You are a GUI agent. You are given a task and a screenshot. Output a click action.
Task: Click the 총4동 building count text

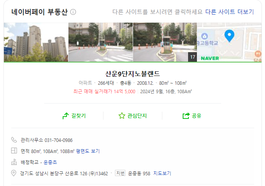pos(125,83)
